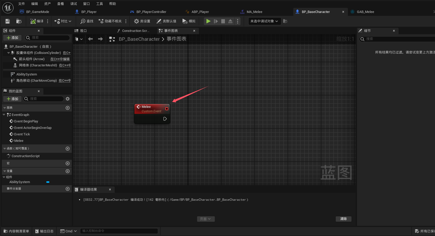Switch to the Construction Script tab
The height and width of the screenshot is (236, 435).
point(135,31)
